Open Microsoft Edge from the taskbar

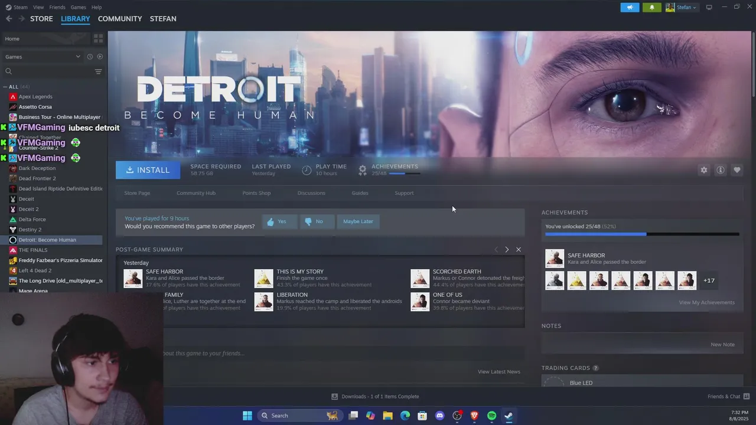point(405,416)
